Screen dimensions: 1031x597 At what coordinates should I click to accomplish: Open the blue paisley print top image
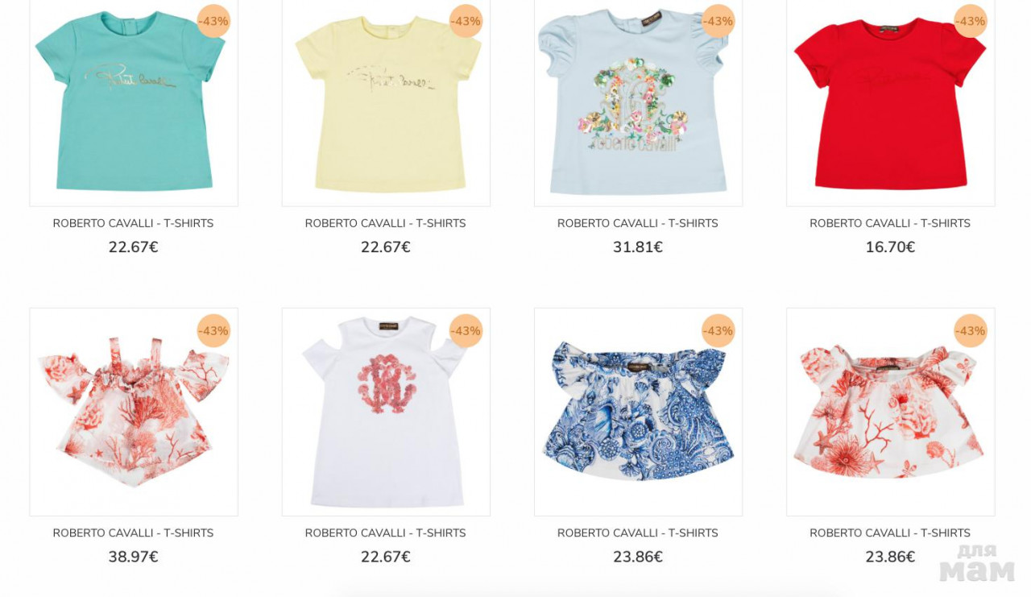(638, 412)
